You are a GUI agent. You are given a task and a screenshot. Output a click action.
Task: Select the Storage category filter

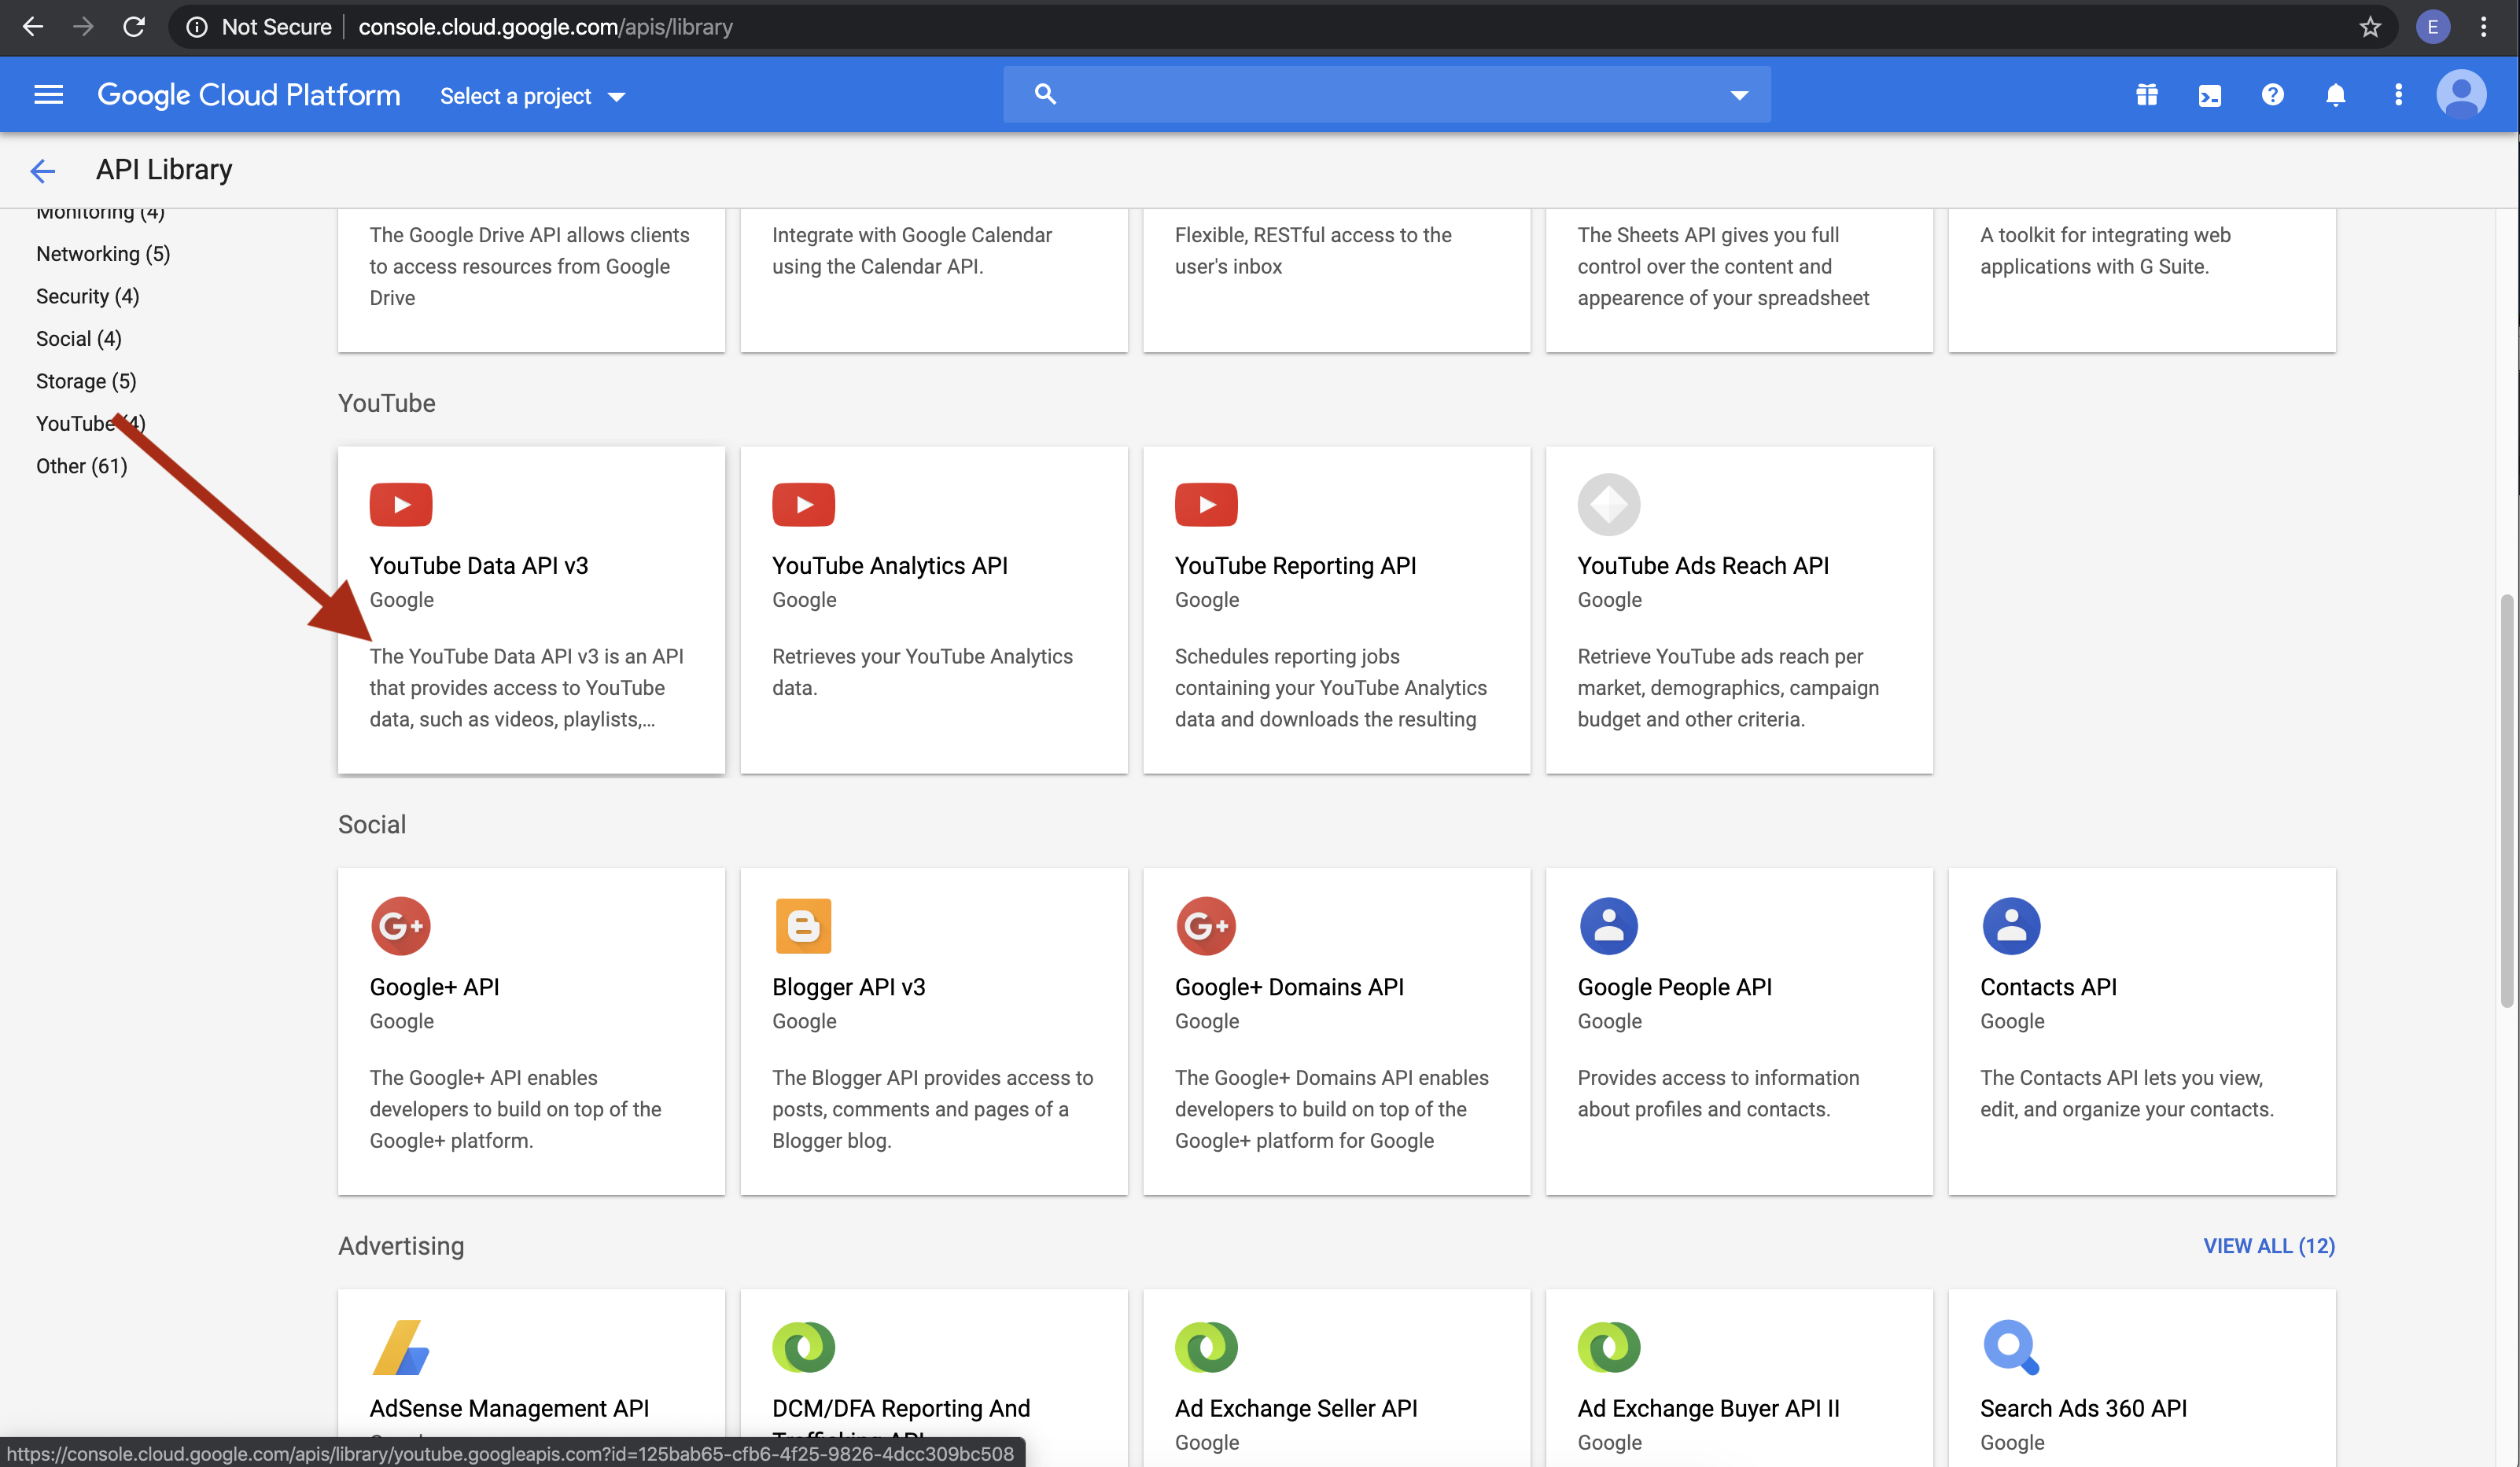86,381
